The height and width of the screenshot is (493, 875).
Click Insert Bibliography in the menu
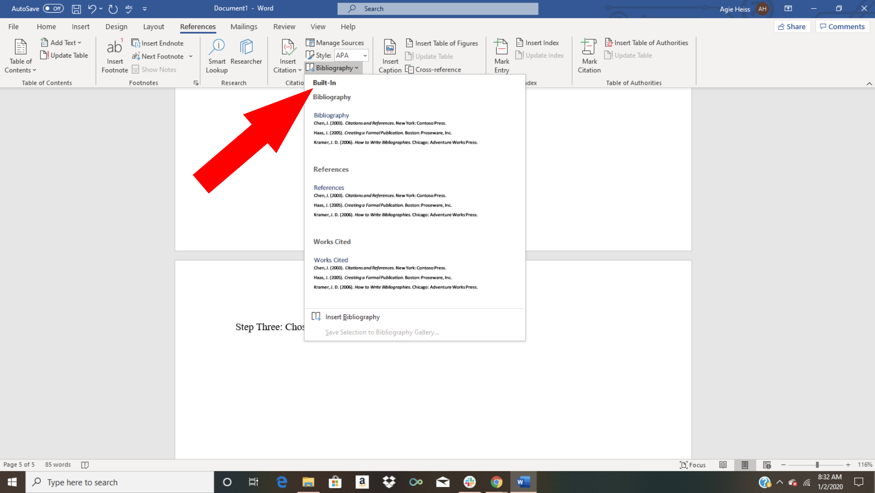pyautogui.click(x=352, y=316)
